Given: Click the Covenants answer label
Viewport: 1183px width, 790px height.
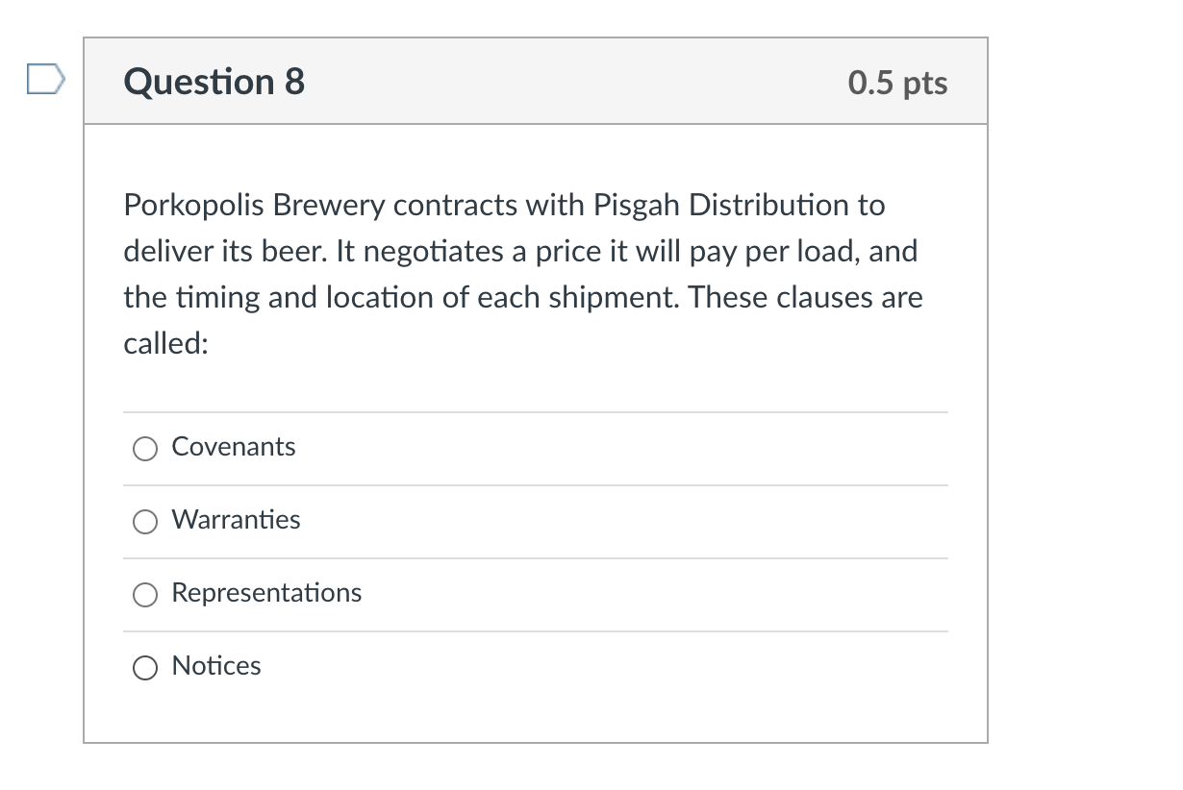Looking at the screenshot, I should pos(233,447).
